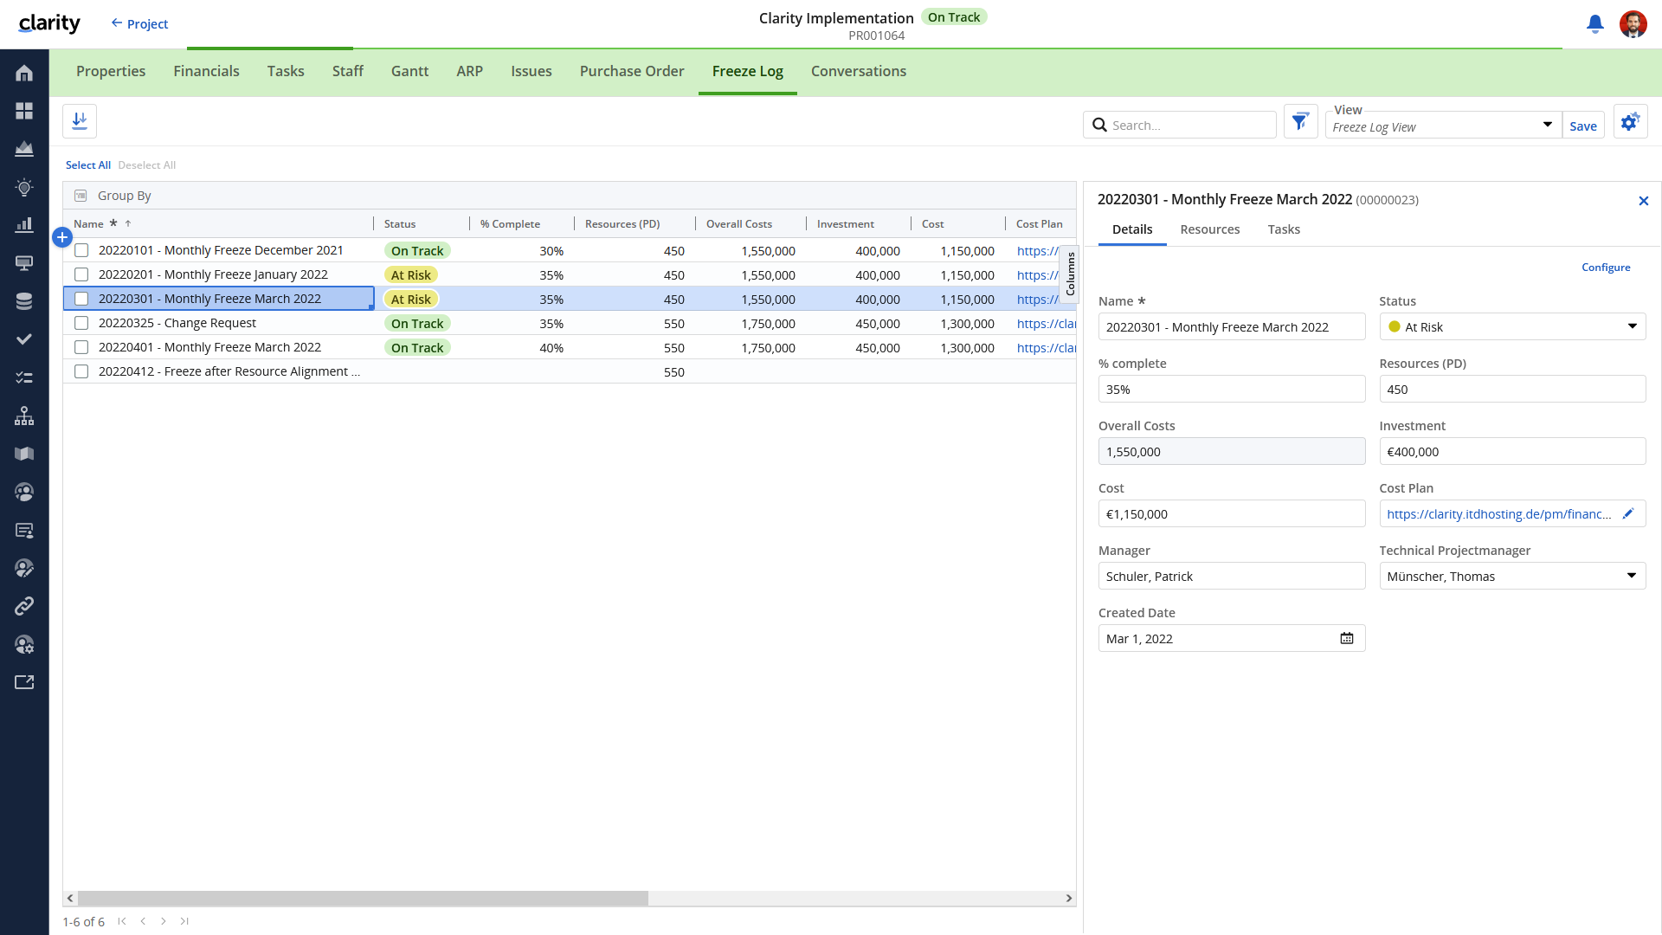The width and height of the screenshot is (1662, 935).
Task: Close the freeze details panel
Action: [1644, 201]
